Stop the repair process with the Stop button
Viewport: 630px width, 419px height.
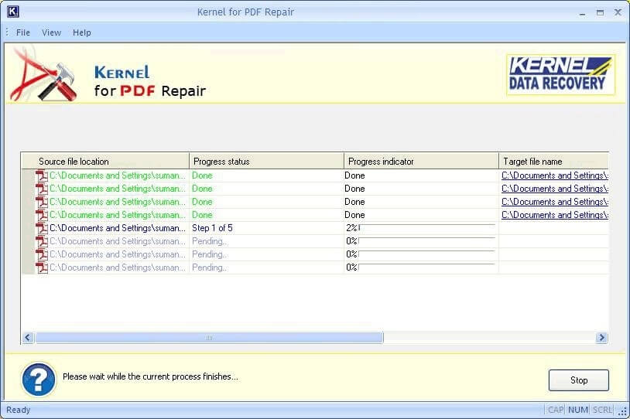579,380
